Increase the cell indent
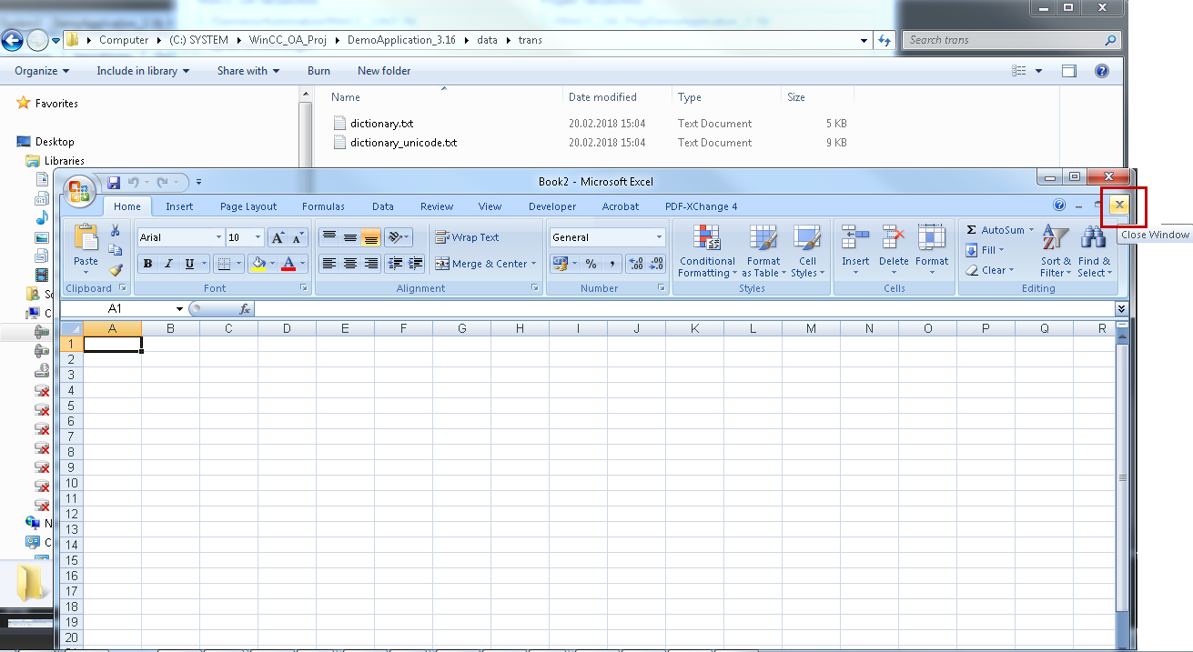This screenshot has height=652, width=1193. point(416,264)
